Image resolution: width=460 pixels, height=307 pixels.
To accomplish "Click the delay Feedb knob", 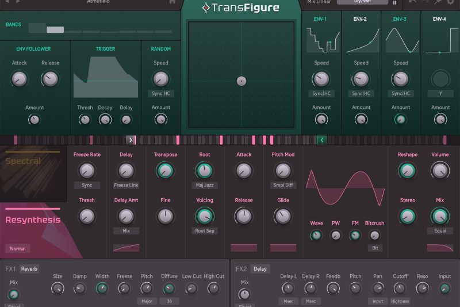I will point(333,288).
